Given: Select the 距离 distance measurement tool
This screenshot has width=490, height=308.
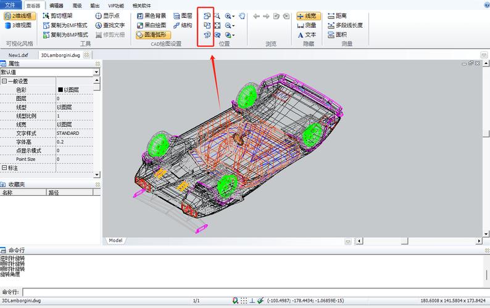Looking at the screenshot, I should tap(337, 15).
